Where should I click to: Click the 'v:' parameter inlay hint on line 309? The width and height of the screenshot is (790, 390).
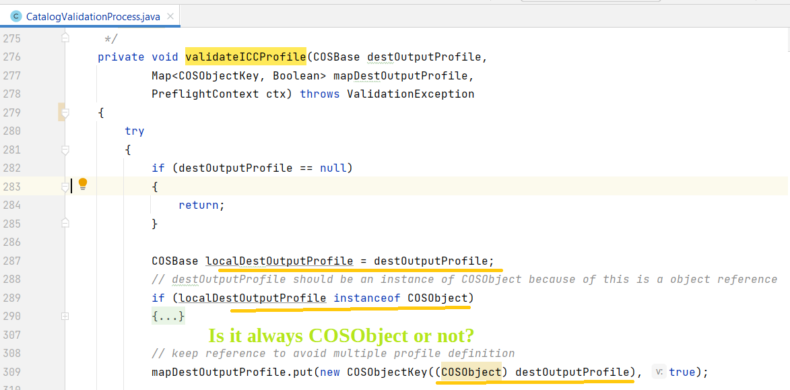click(x=659, y=372)
